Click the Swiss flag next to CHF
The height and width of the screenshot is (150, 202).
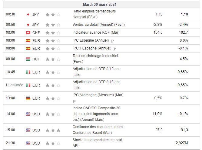pyautogui.click(x=28, y=32)
